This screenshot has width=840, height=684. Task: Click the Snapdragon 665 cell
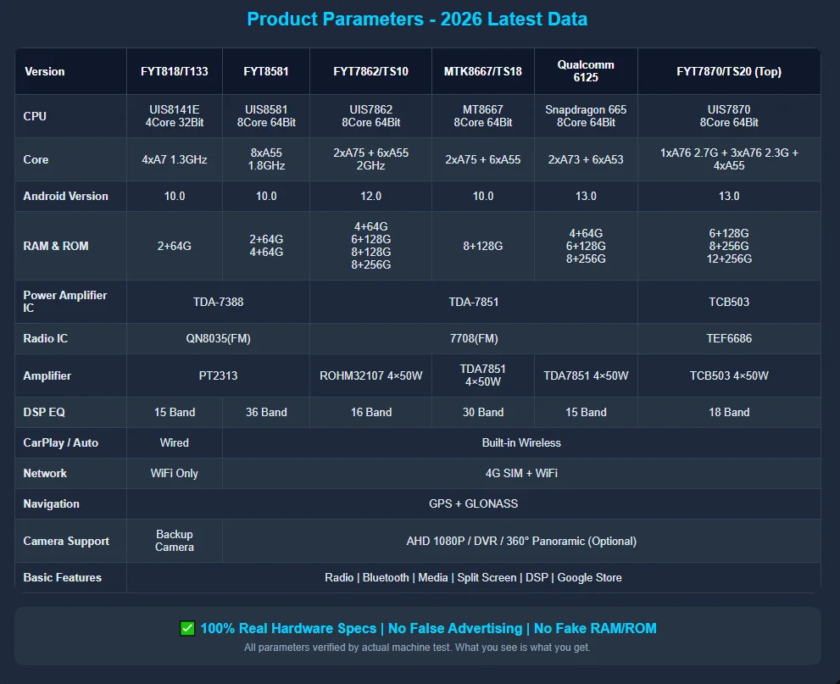click(586, 116)
